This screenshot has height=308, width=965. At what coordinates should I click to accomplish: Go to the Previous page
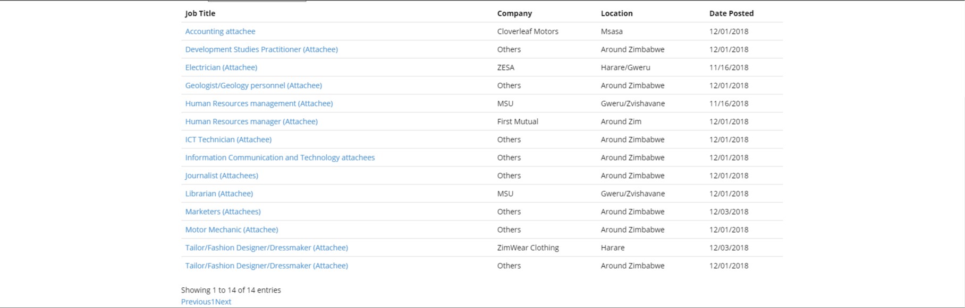tap(196, 302)
